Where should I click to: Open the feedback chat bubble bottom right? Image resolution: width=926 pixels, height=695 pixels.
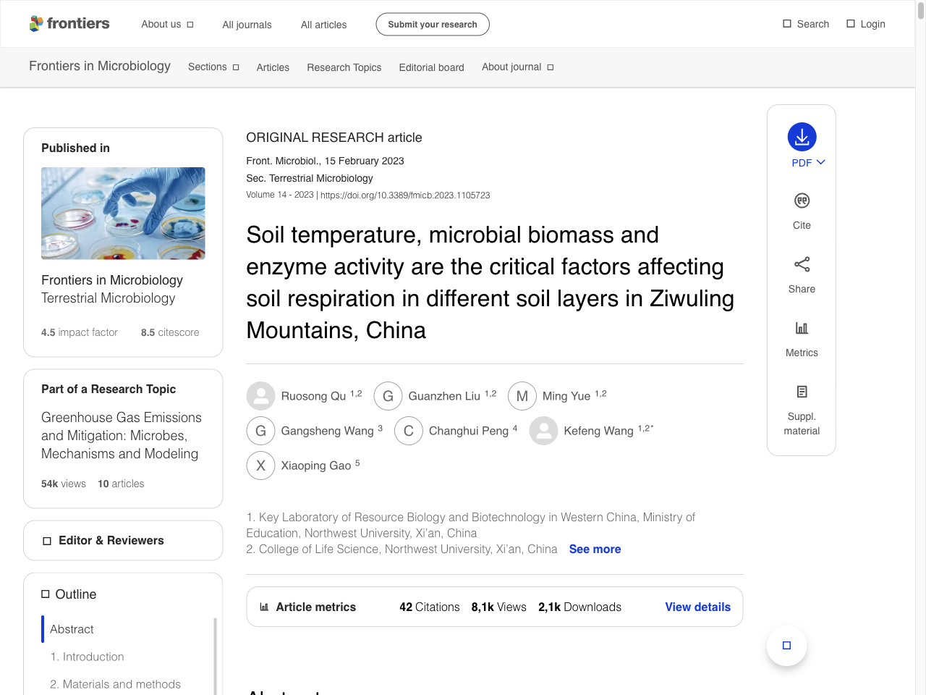[786, 645]
